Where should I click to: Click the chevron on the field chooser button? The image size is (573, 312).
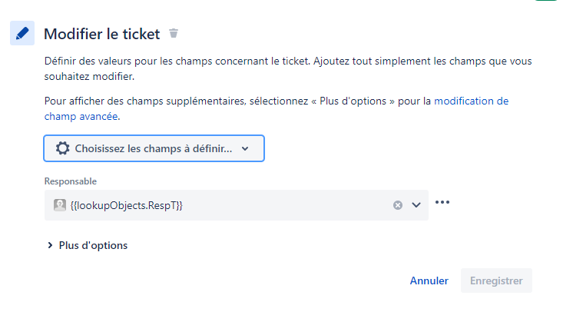coord(245,149)
